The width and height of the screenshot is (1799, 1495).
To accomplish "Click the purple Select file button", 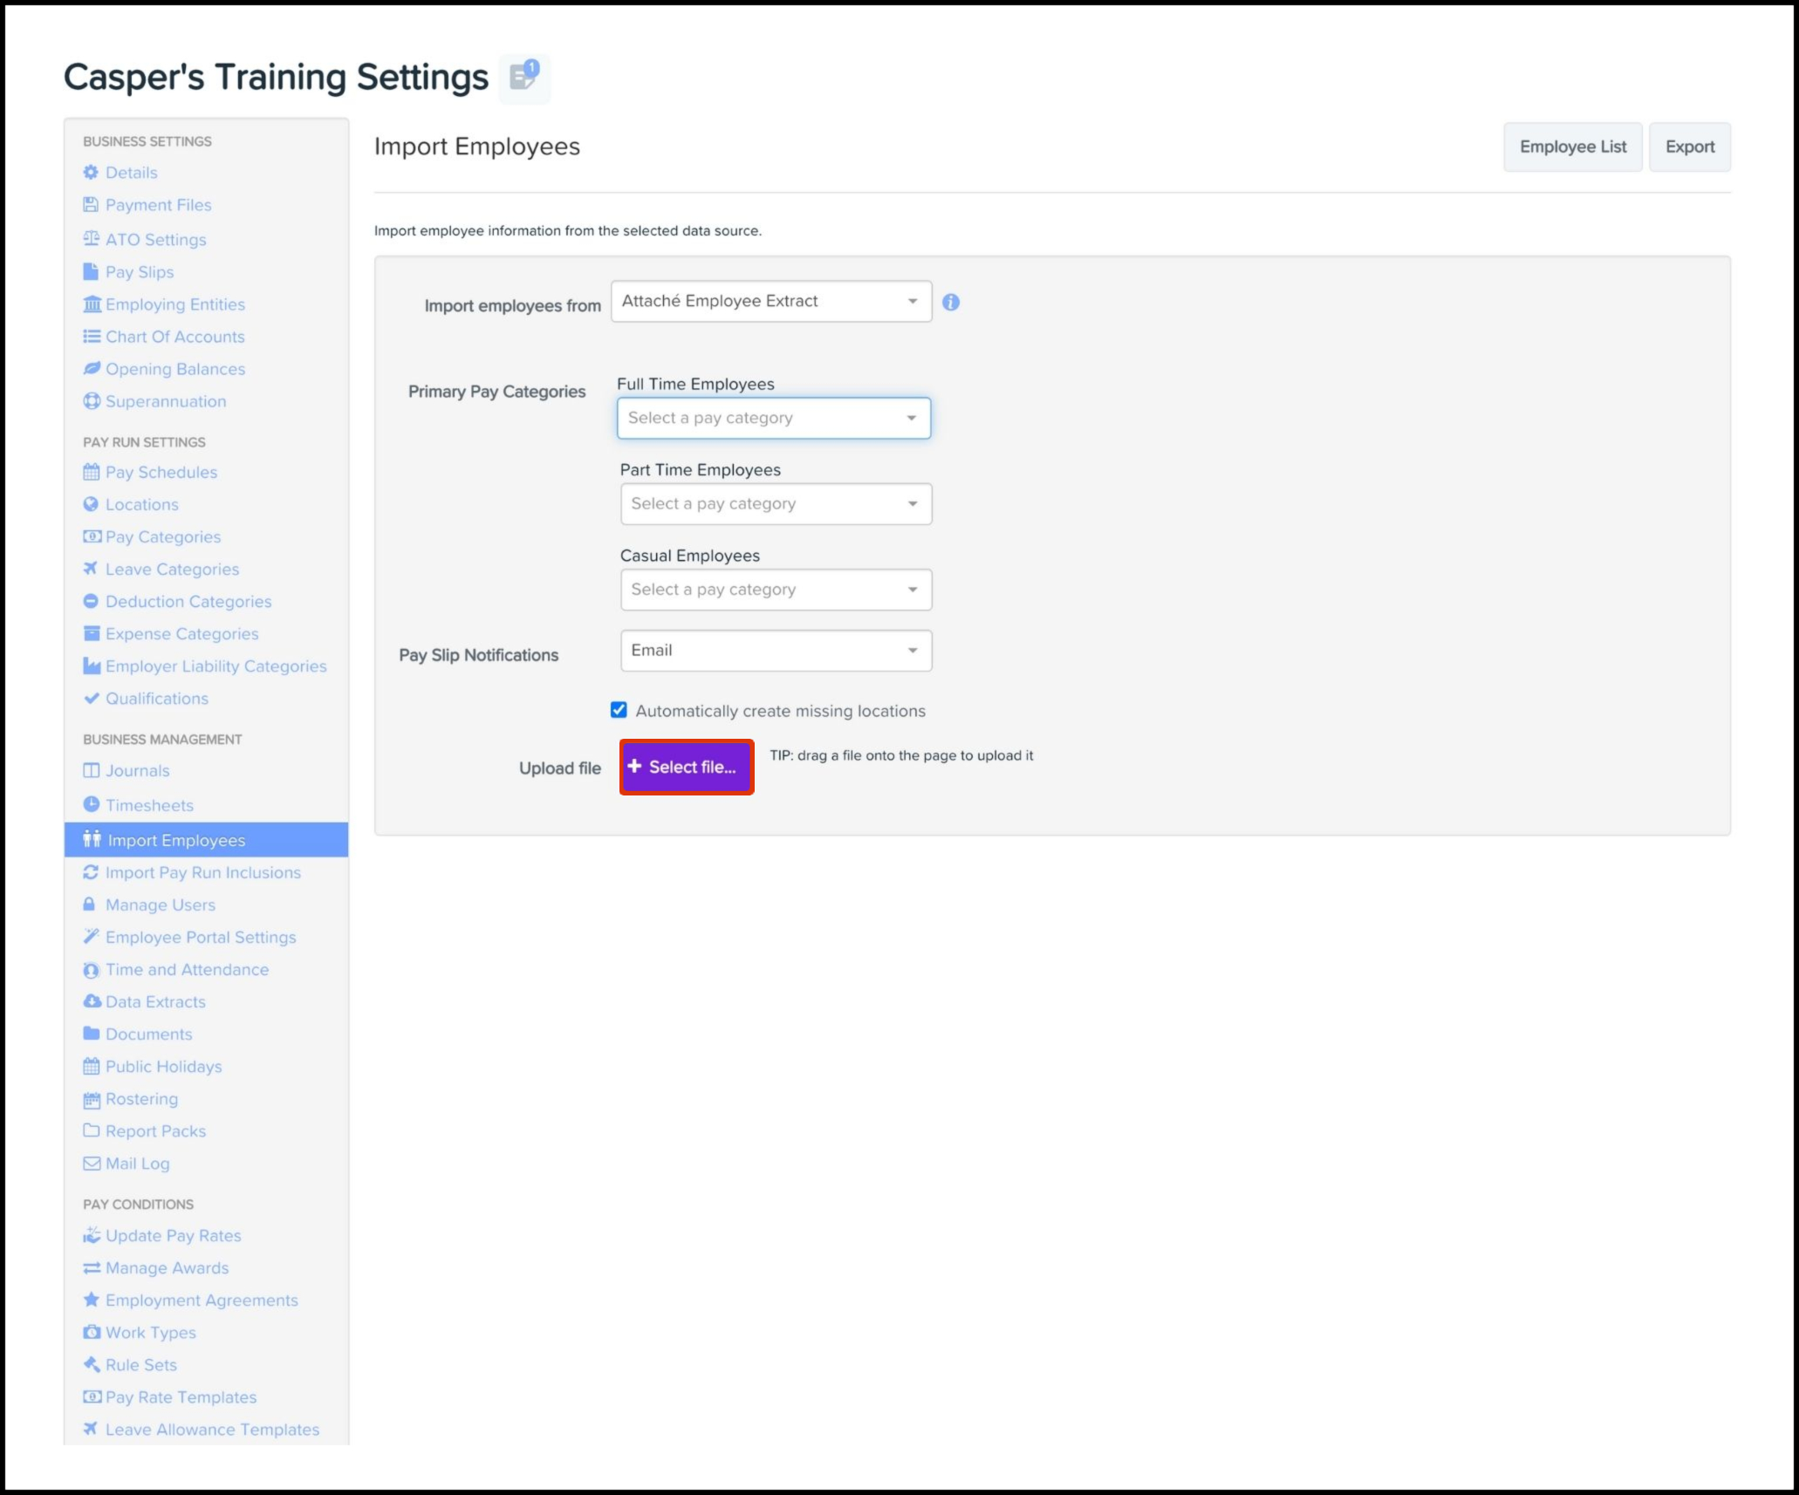I will (x=687, y=767).
